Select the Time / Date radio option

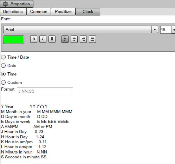[4, 57]
